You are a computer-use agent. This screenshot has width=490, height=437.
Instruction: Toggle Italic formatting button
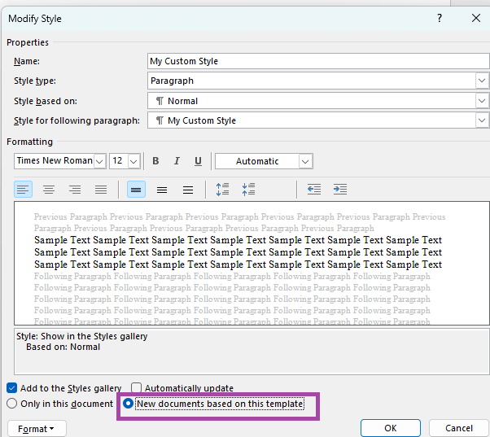pos(177,161)
